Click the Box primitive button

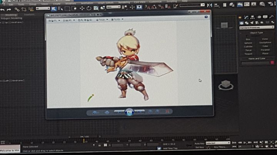pyautogui.click(x=248, y=40)
